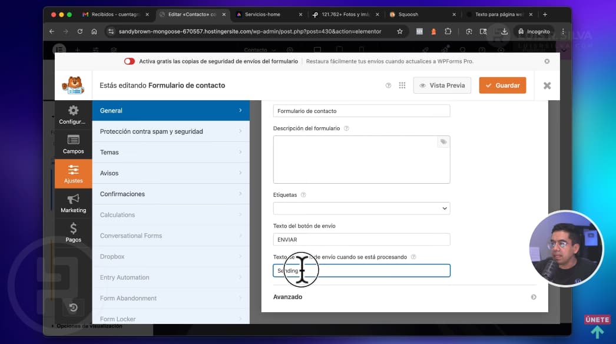Open Chrome three-dot menu
616x344 pixels.
point(563,31)
